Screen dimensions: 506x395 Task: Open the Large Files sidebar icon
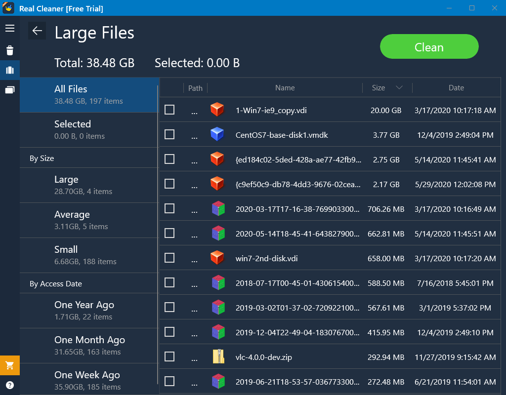[x=10, y=70]
